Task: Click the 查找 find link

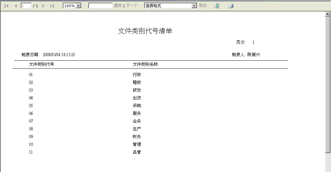Action: 118,6
